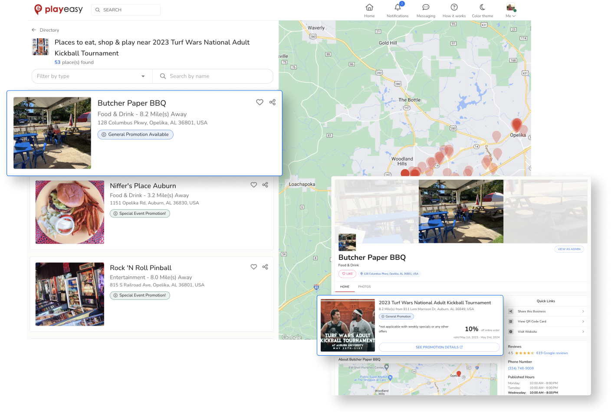The width and height of the screenshot is (611, 415).
Task: Open business profile thumbnail on detail page
Action: [x=347, y=243]
